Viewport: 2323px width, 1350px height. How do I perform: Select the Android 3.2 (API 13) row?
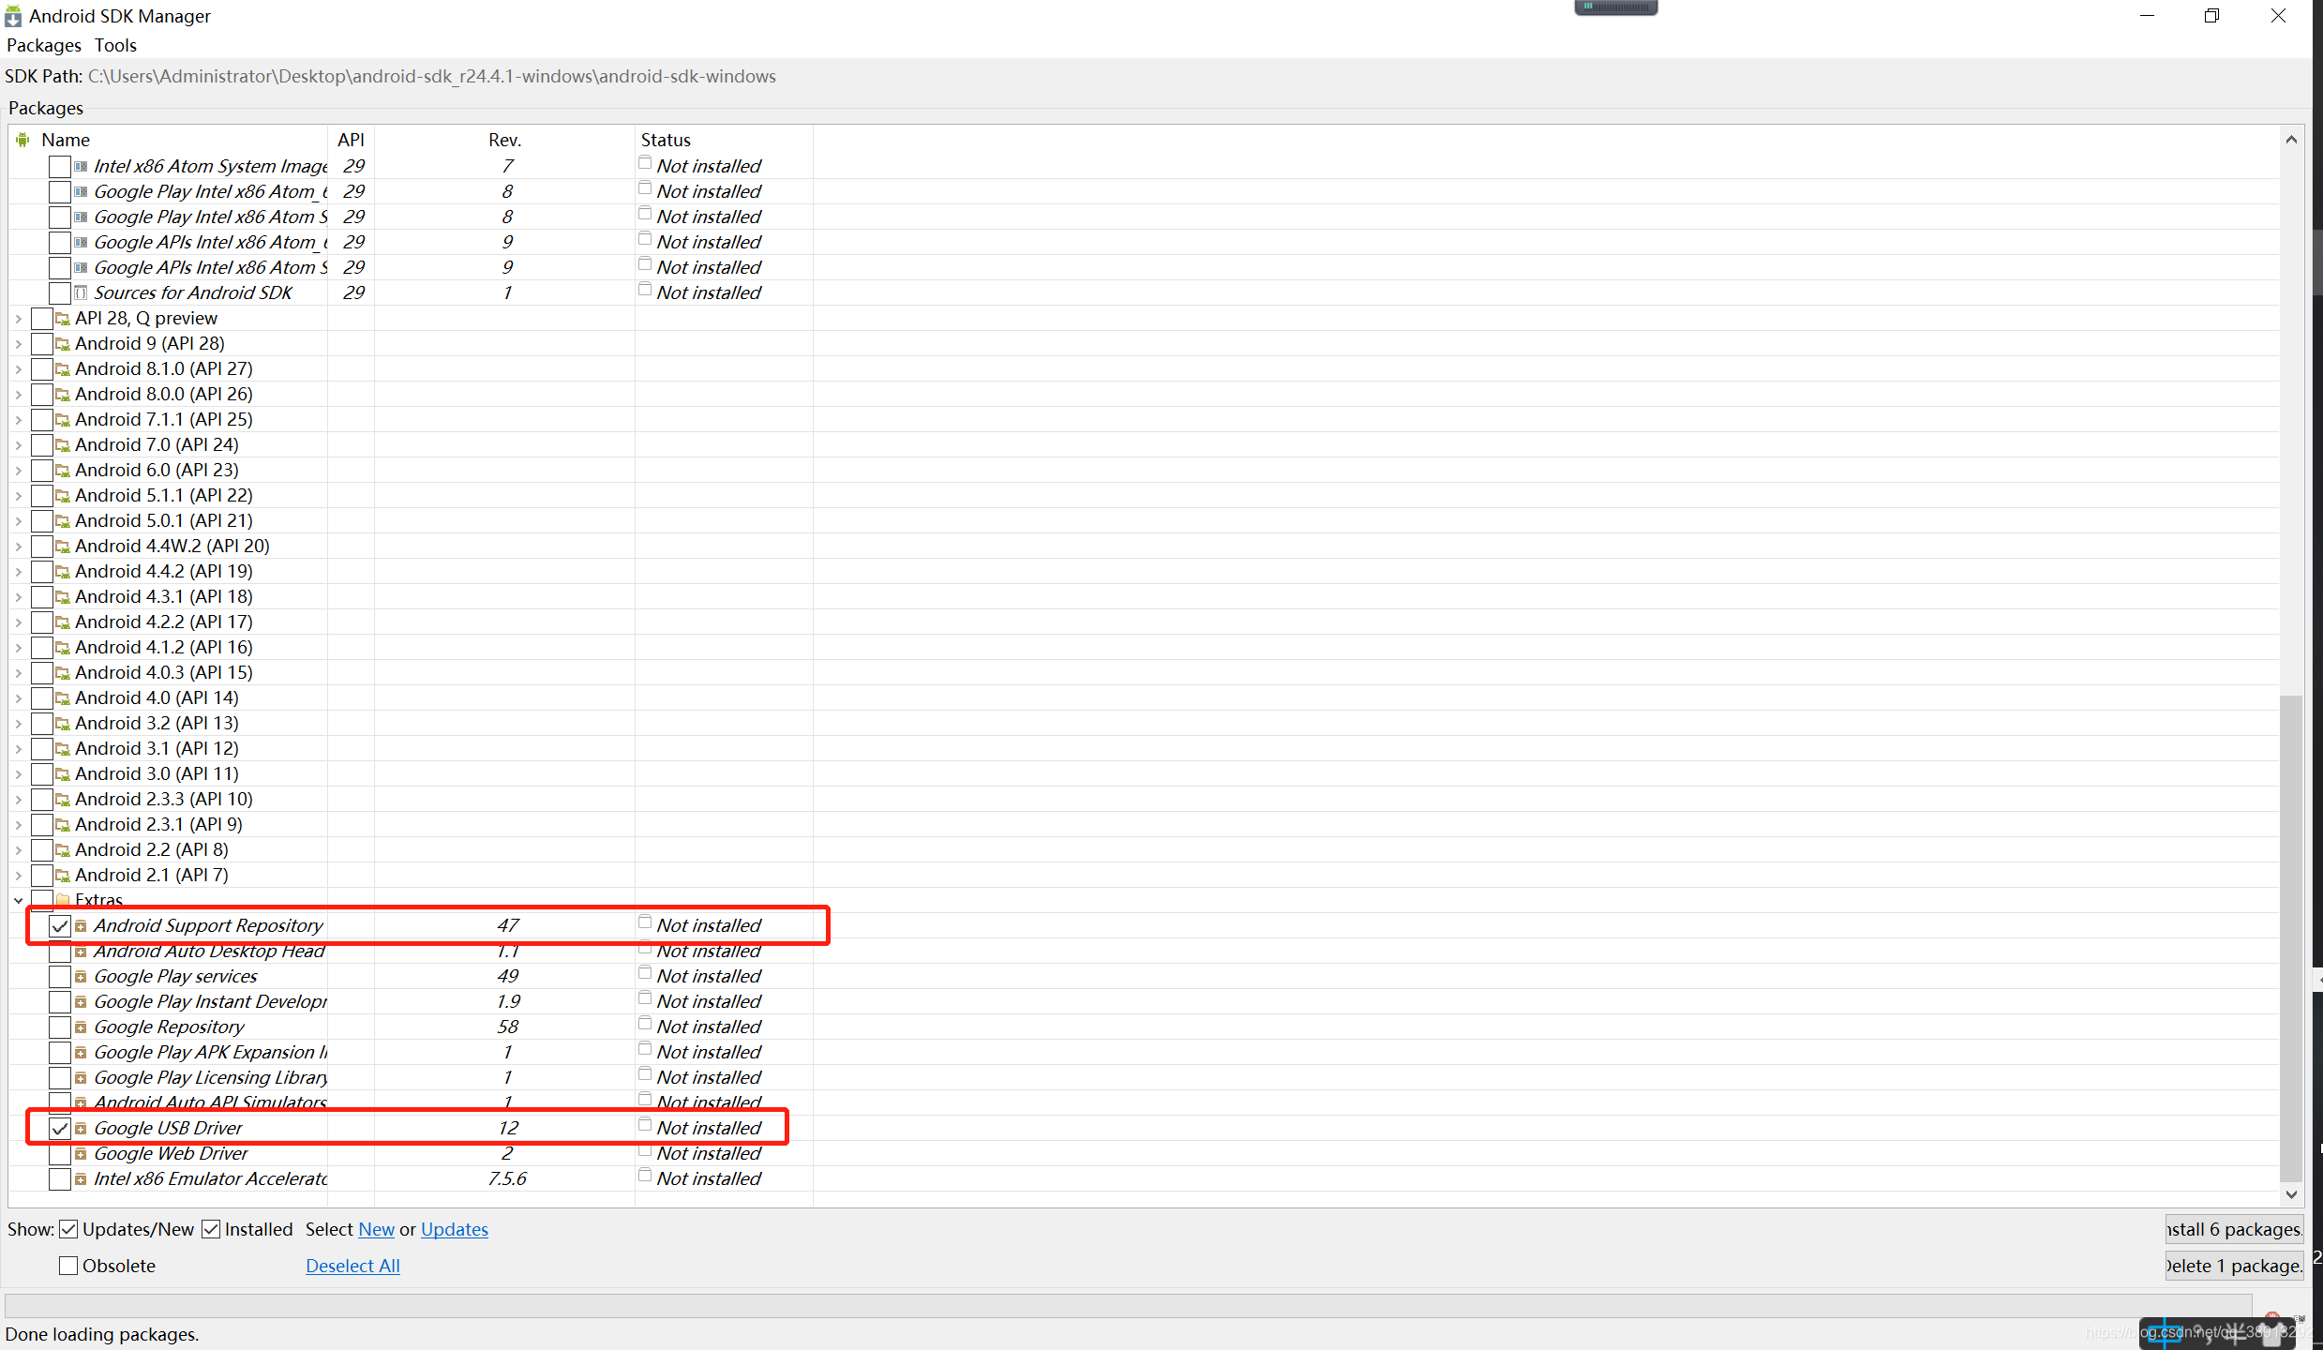pyautogui.click(x=1144, y=724)
